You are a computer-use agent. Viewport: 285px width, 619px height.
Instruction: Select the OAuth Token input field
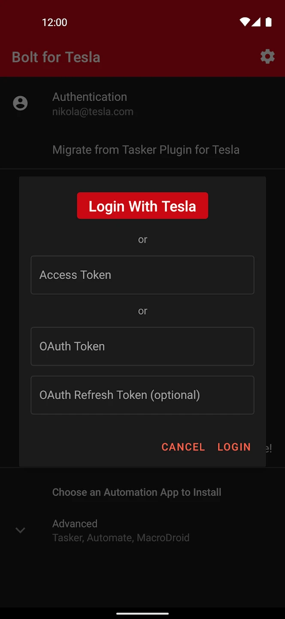(x=142, y=346)
